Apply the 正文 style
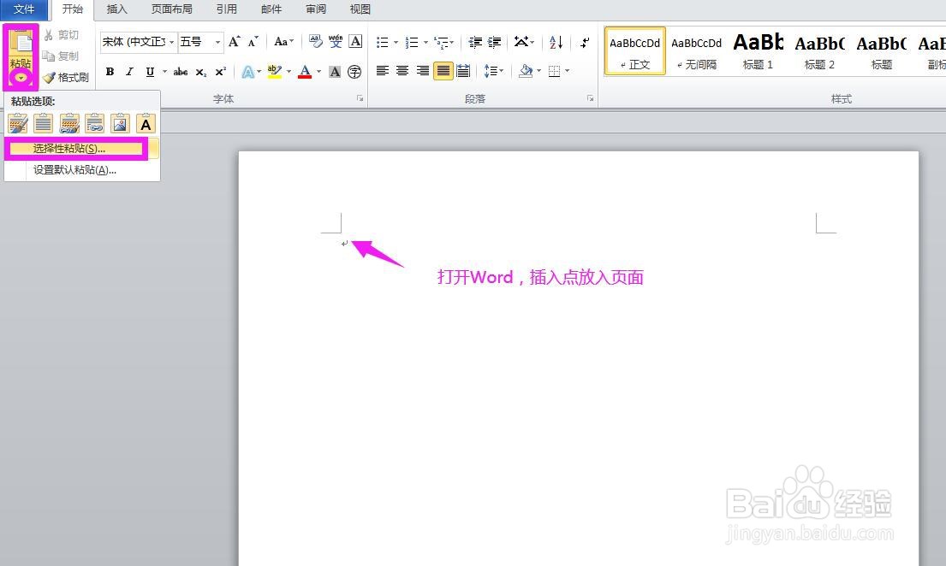Image resolution: width=946 pixels, height=566 pixels. [x=634, y=51]
